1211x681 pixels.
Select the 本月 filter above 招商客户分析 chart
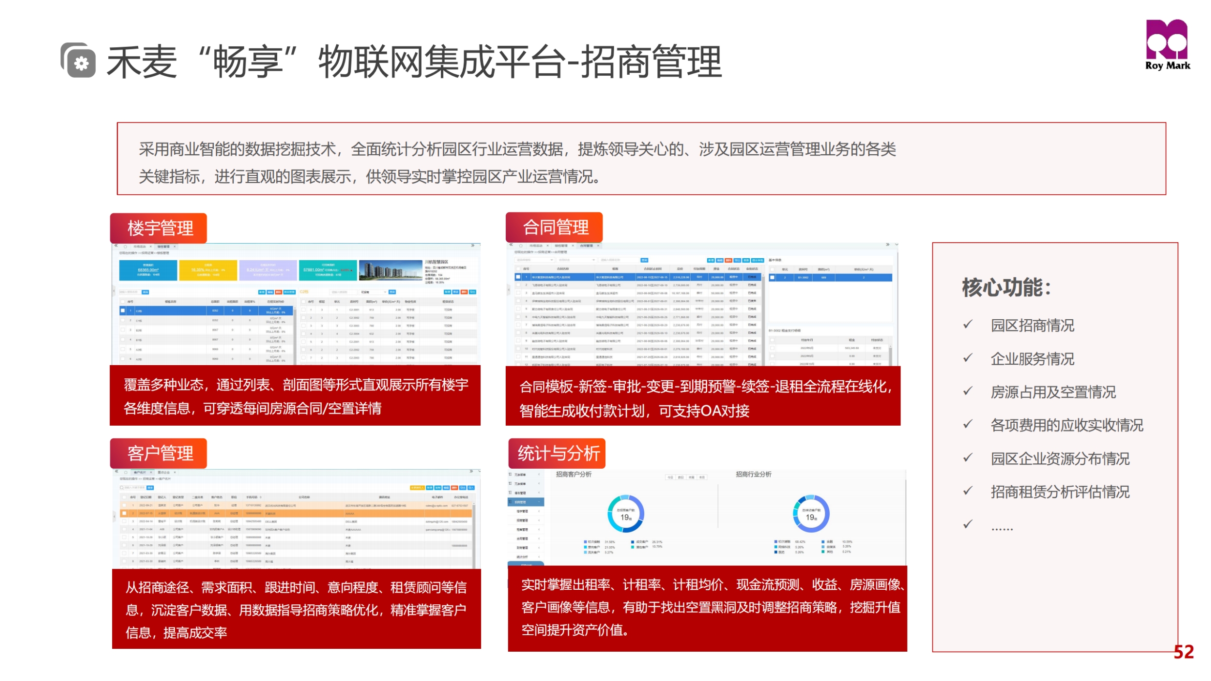tap(702, 477)
